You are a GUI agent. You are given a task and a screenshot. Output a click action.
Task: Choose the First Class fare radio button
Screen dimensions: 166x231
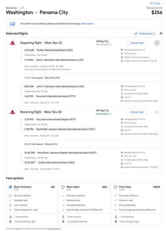116,187
